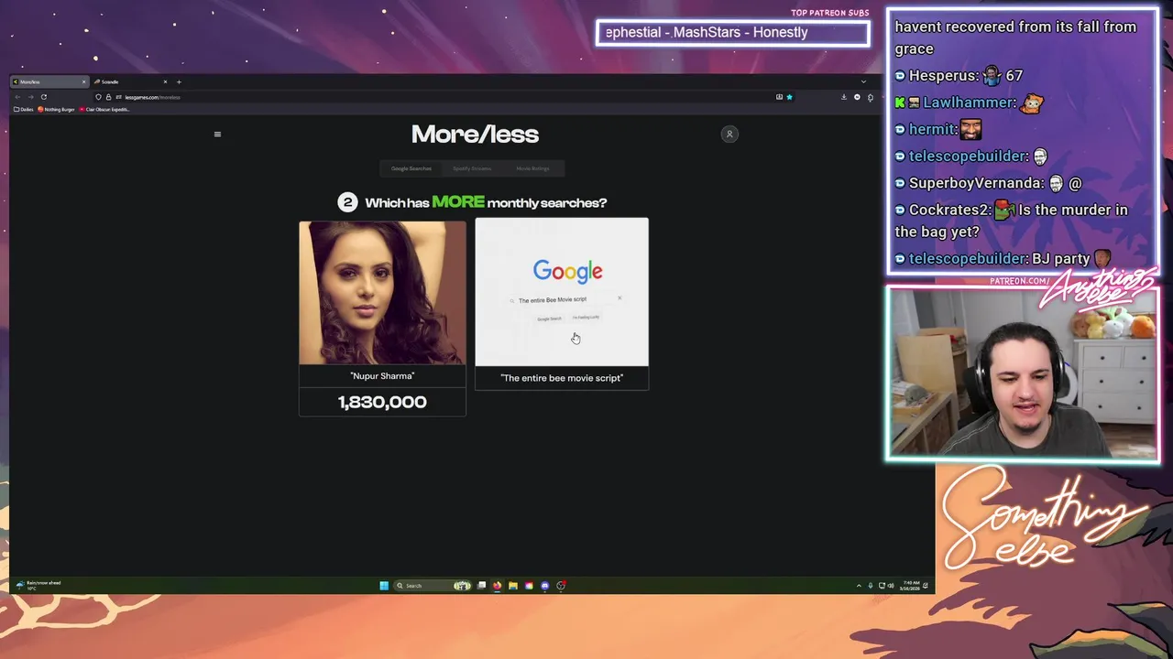
Task: Open the notification bell on taskbar
Action: (926, 586)
